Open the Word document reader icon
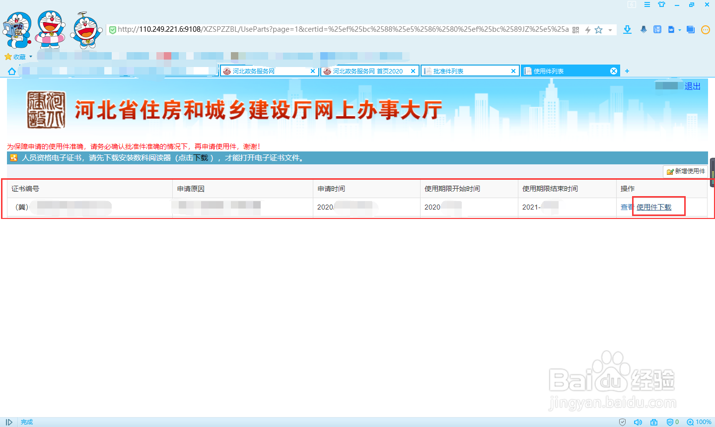Viewport: 715px width, 427px height. point(671,29)
